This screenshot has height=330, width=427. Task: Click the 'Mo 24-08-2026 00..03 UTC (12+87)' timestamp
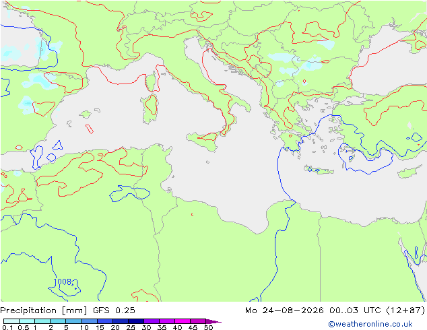(335, 310)
